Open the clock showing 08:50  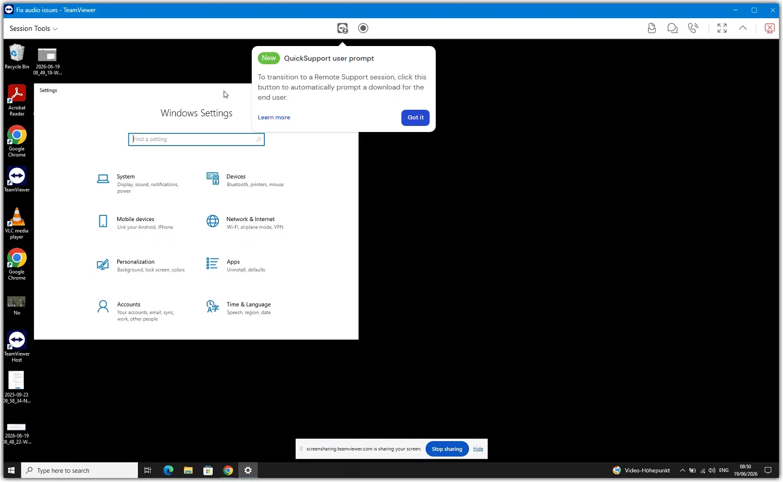click(746, 470)
